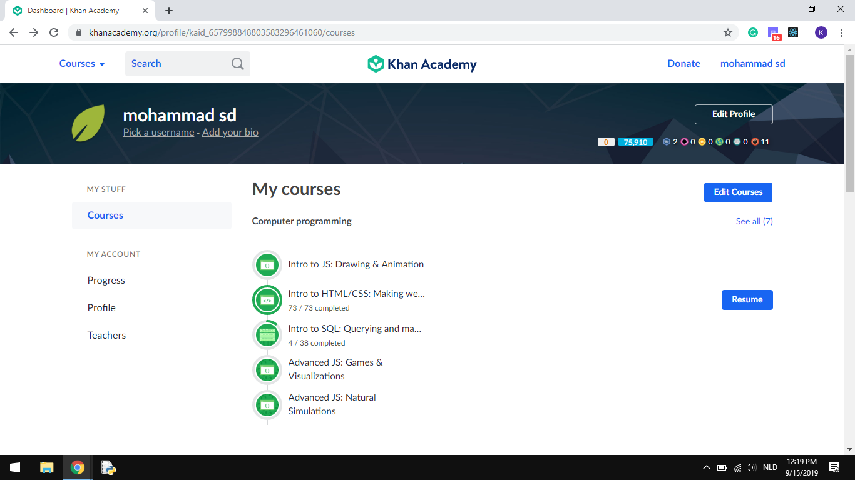Open the mohammad sd account menu
The height and width of the screenshot is (480, 855).
pyautogui.click(x=752, y=64)
